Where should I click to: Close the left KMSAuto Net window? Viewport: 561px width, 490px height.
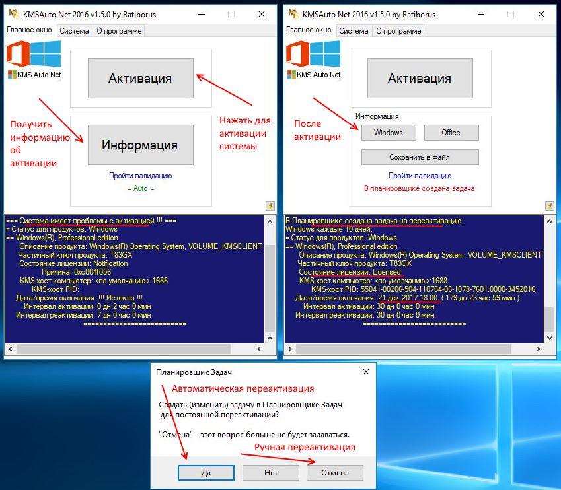262,14
